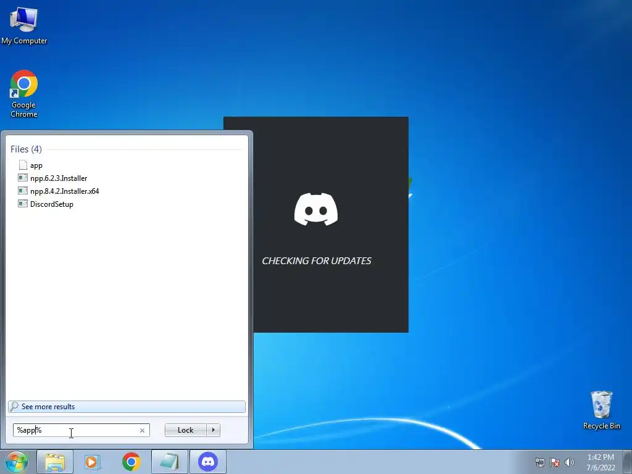This screenshot has height=474, width=632.
Task: Switch to the Notepad taskbar button
Action: tap(170, 462)
